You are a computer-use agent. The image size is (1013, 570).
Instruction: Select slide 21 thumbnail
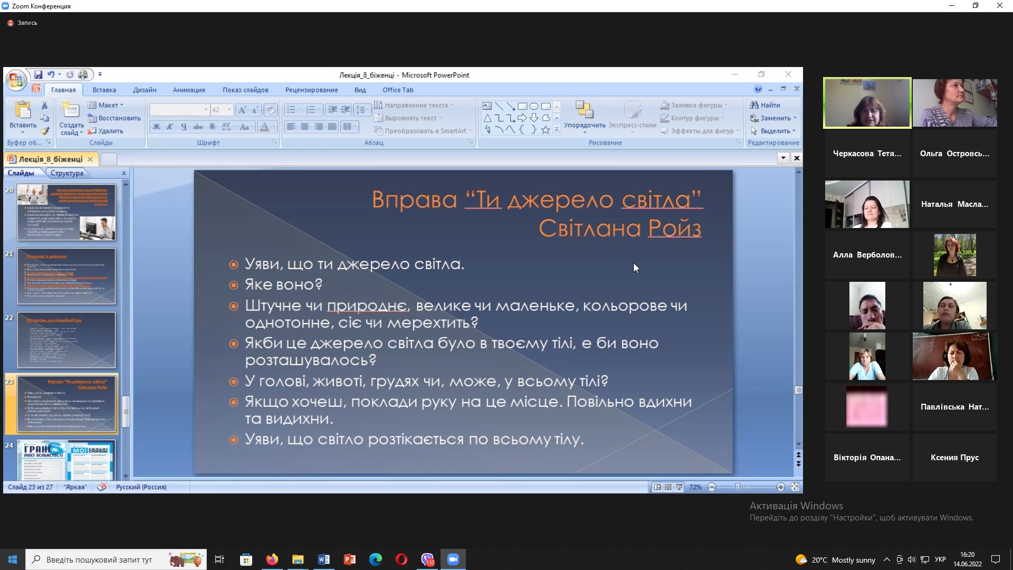(66, 276)
